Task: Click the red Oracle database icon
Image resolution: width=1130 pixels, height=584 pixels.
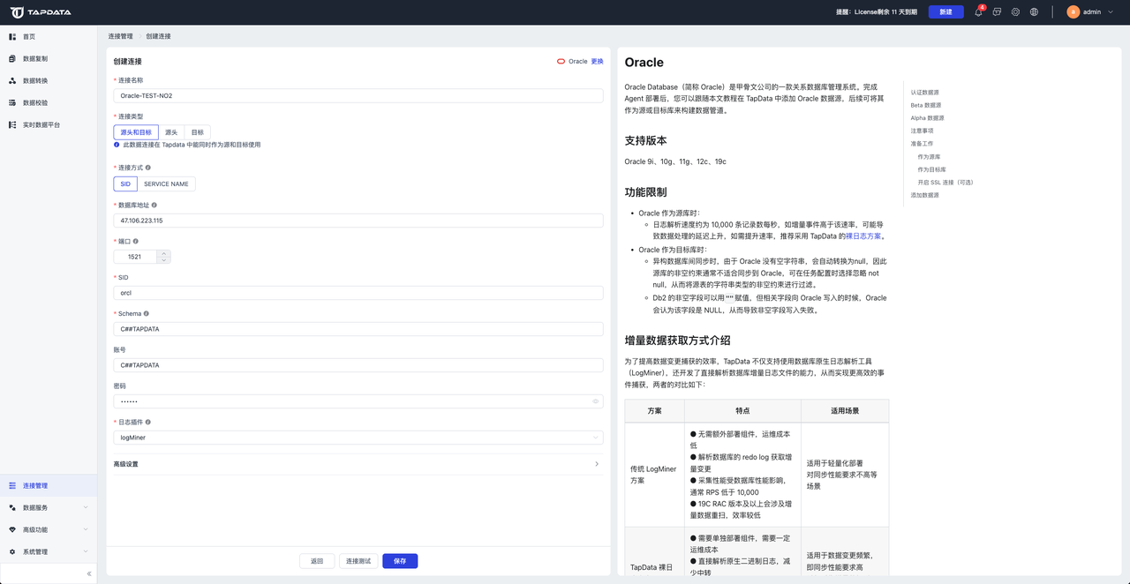Action: [x=561, y=62]
